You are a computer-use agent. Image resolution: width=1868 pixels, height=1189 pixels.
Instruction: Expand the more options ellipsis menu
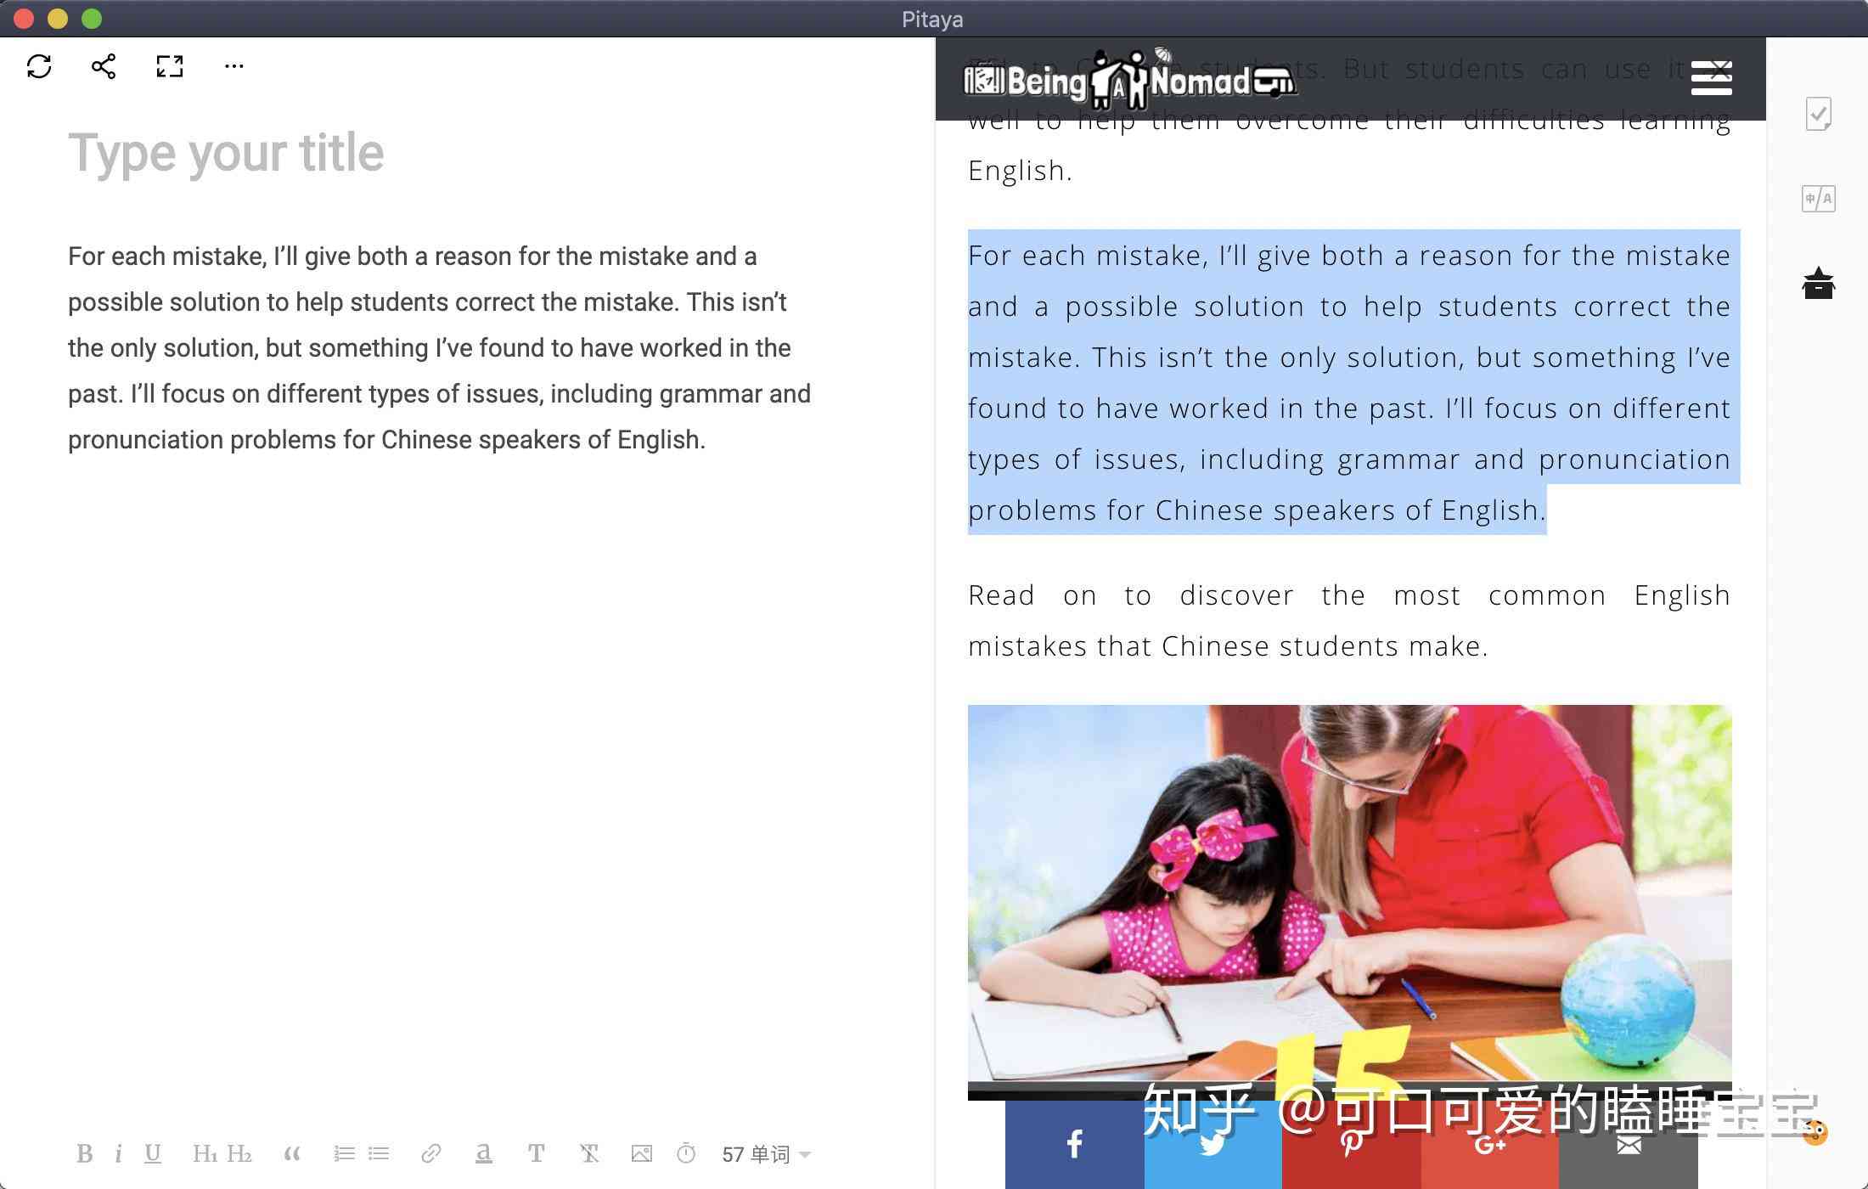(x=232, y=65)
